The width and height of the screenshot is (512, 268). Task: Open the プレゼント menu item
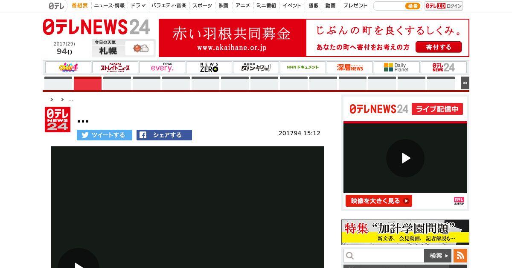tap(355, 6)
